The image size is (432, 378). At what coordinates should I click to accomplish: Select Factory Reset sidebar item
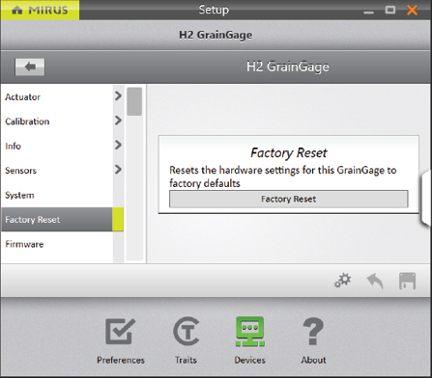tap(62, 220)
